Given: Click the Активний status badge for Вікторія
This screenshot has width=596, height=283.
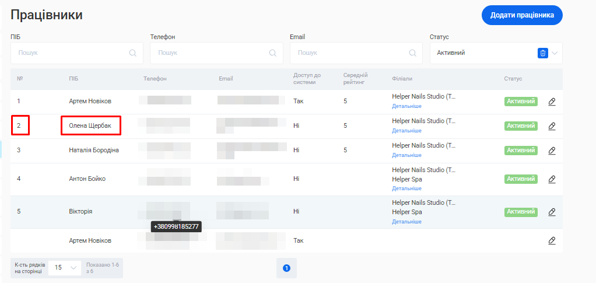Looking at the screenshot, I should point(520,212).
